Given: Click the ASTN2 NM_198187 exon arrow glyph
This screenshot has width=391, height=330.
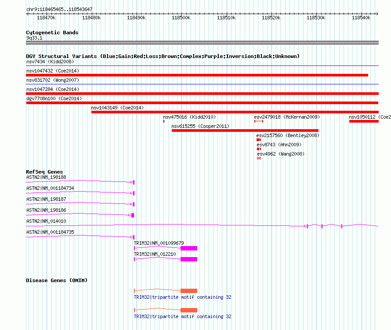Looking at the screenshot, I should (132, 204).
